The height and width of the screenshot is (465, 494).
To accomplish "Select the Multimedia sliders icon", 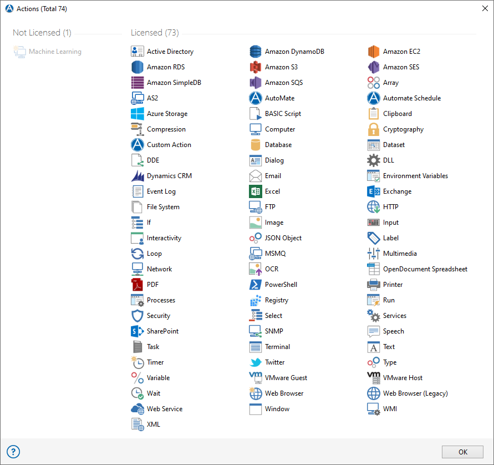I will tap(374, 254).
